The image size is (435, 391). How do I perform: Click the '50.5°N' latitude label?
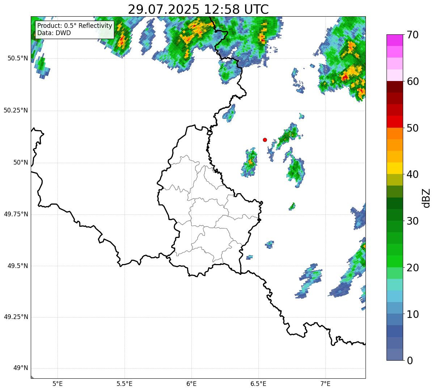point(18,58)
